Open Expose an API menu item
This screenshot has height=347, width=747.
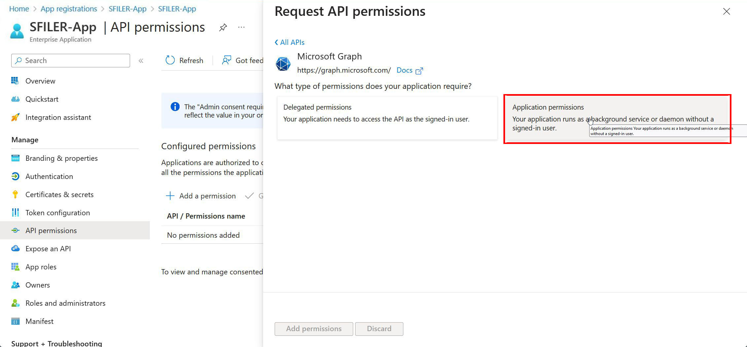click(75, 249)
